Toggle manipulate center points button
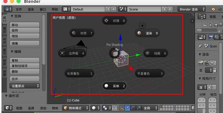The height and width of the screenshot is (113, 223). [114, 108]
